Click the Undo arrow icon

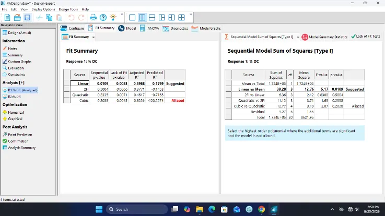71,17
